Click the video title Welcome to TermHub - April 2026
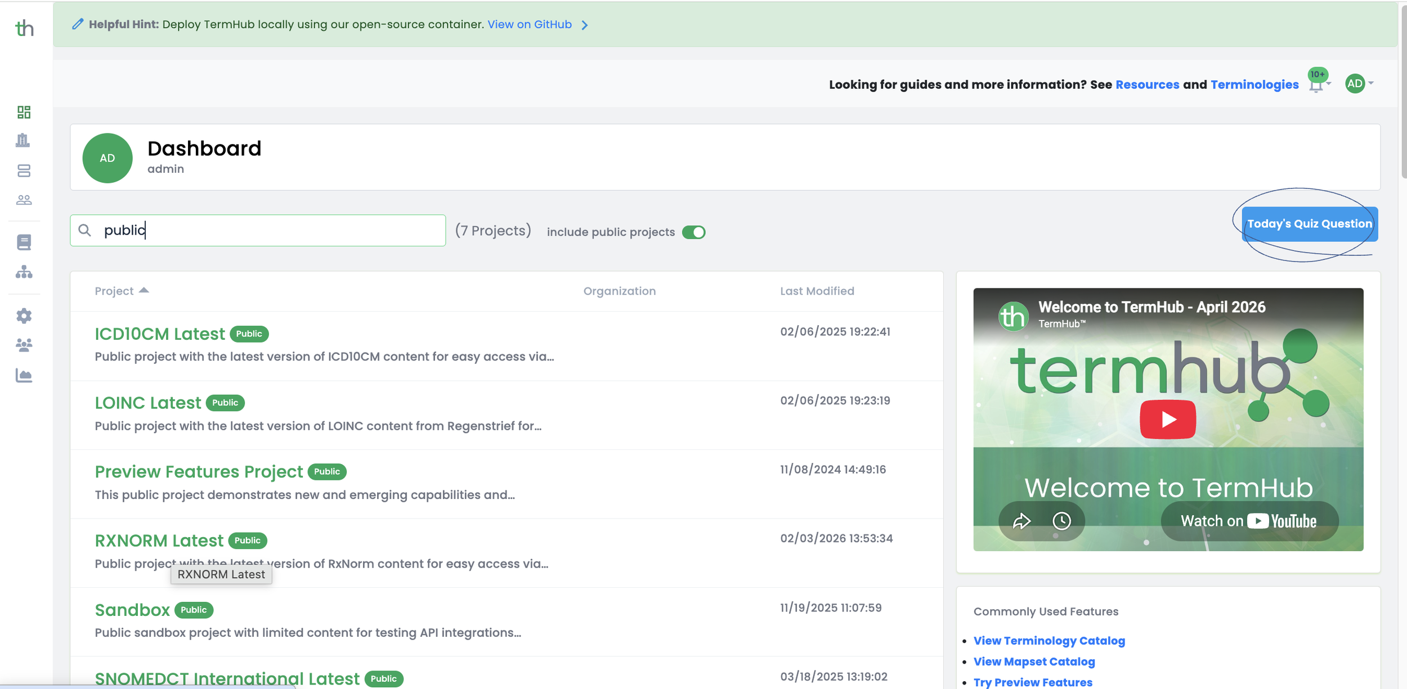The image size is (1407, 689). 1151,307
